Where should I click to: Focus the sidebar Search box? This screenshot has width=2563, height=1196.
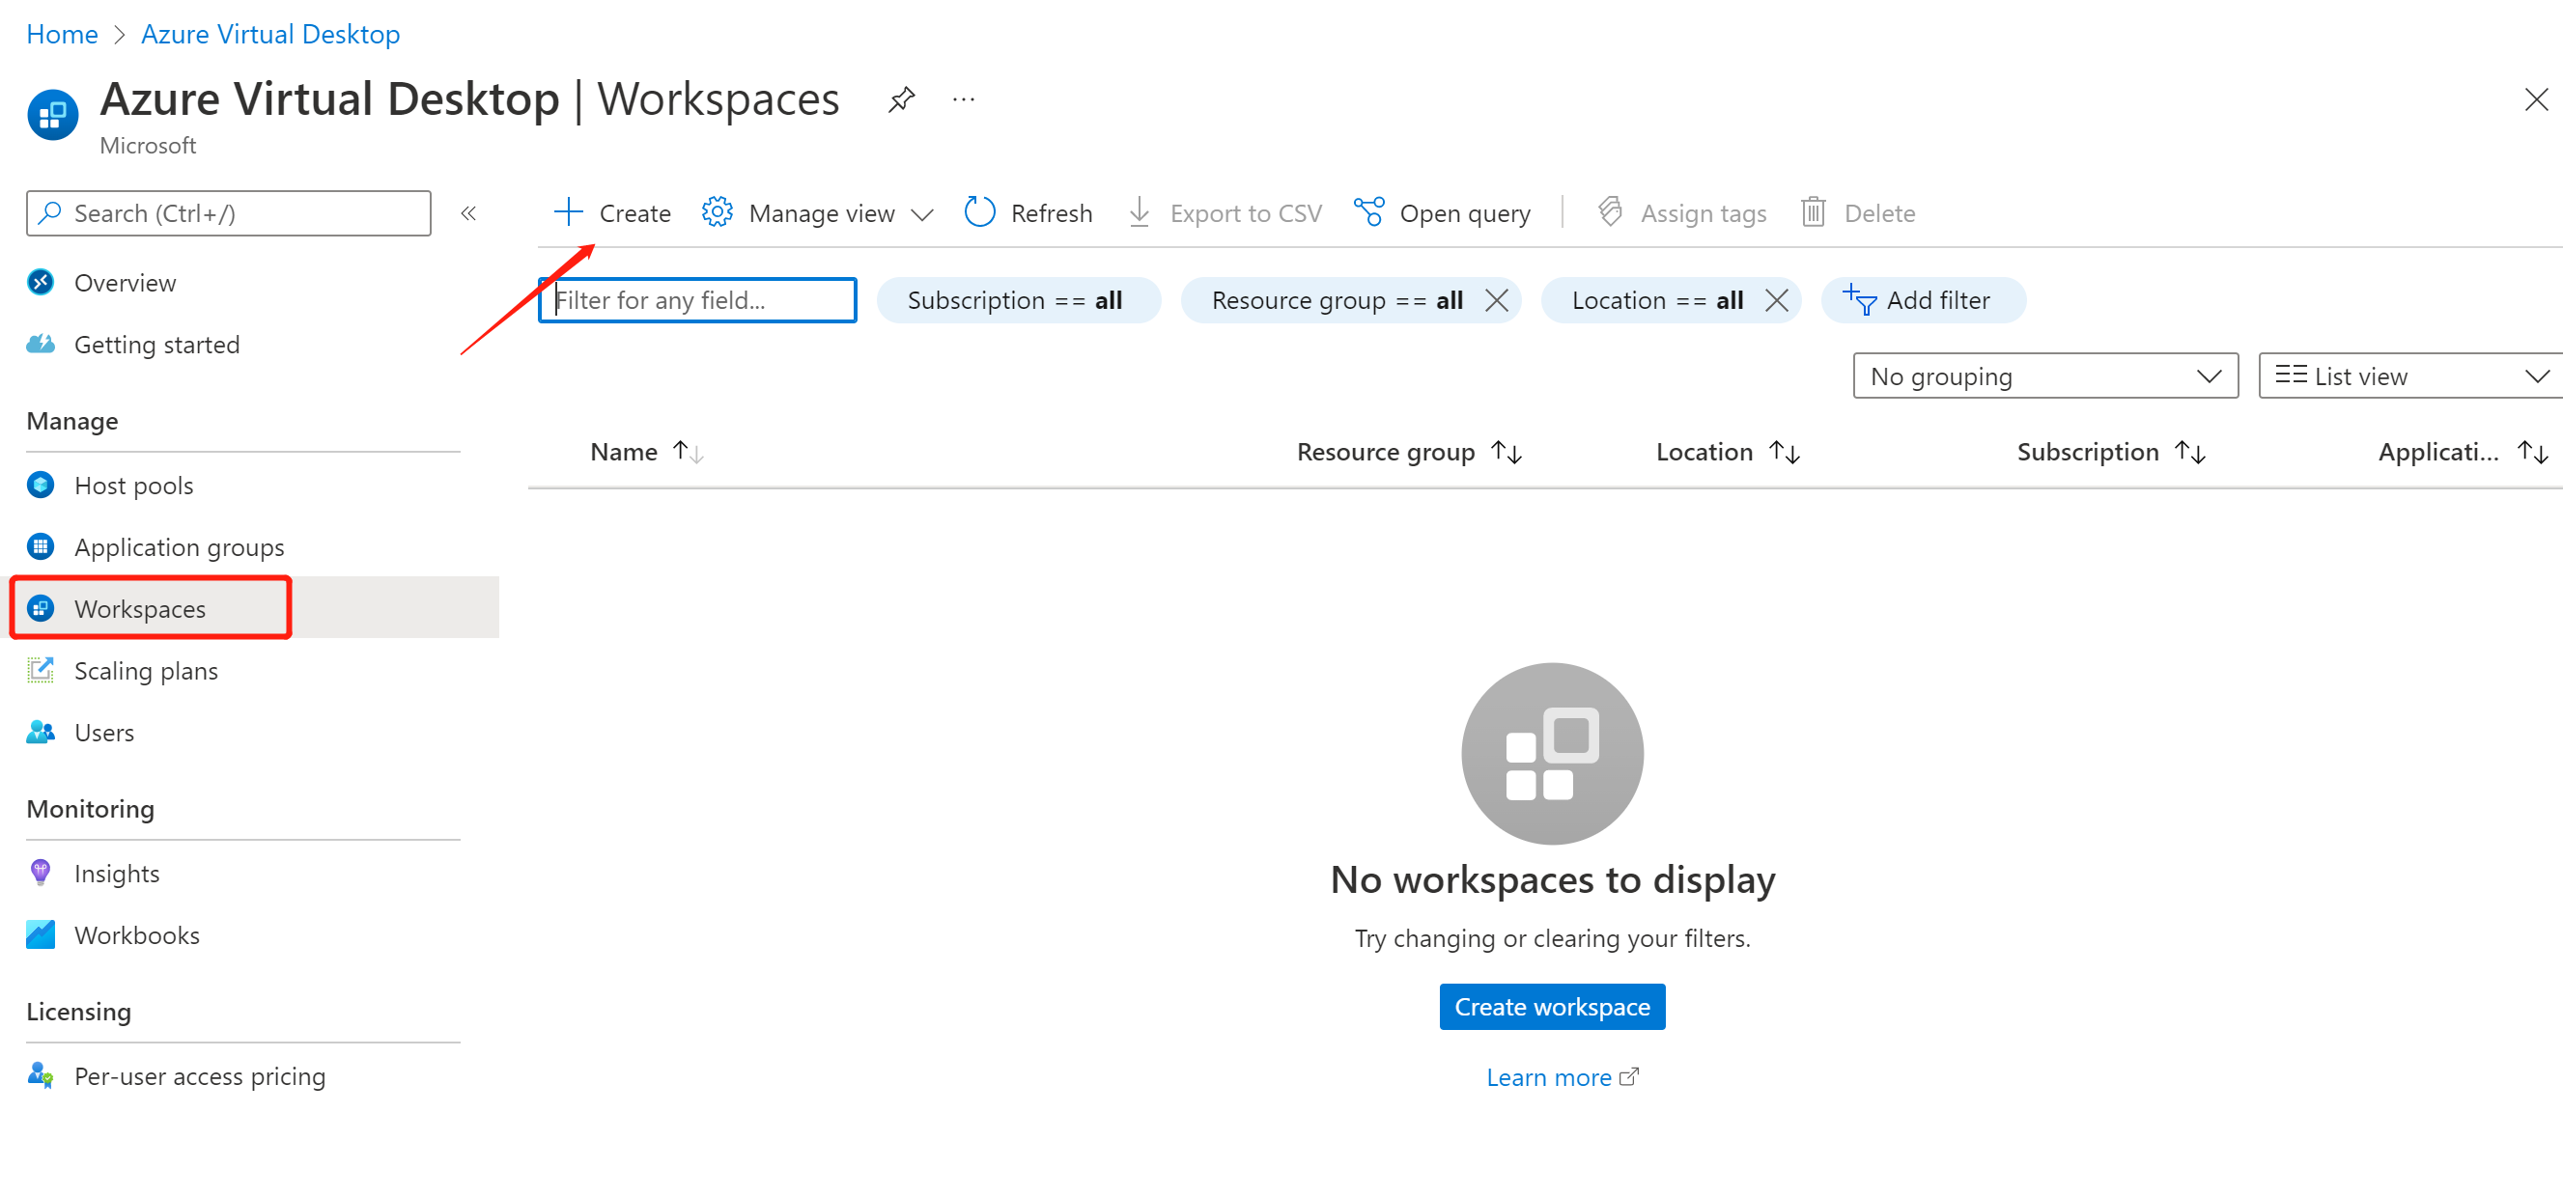(229, 212)
